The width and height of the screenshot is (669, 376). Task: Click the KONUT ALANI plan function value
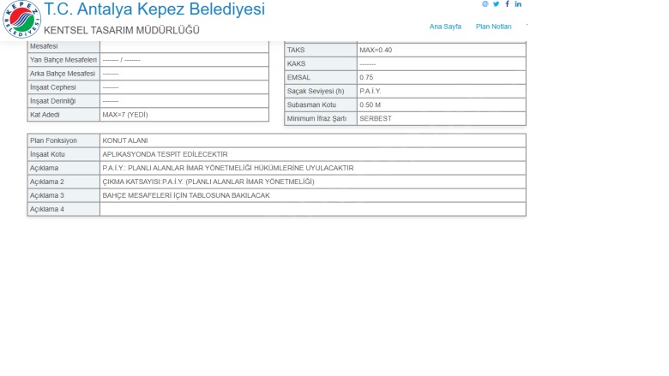125,140
